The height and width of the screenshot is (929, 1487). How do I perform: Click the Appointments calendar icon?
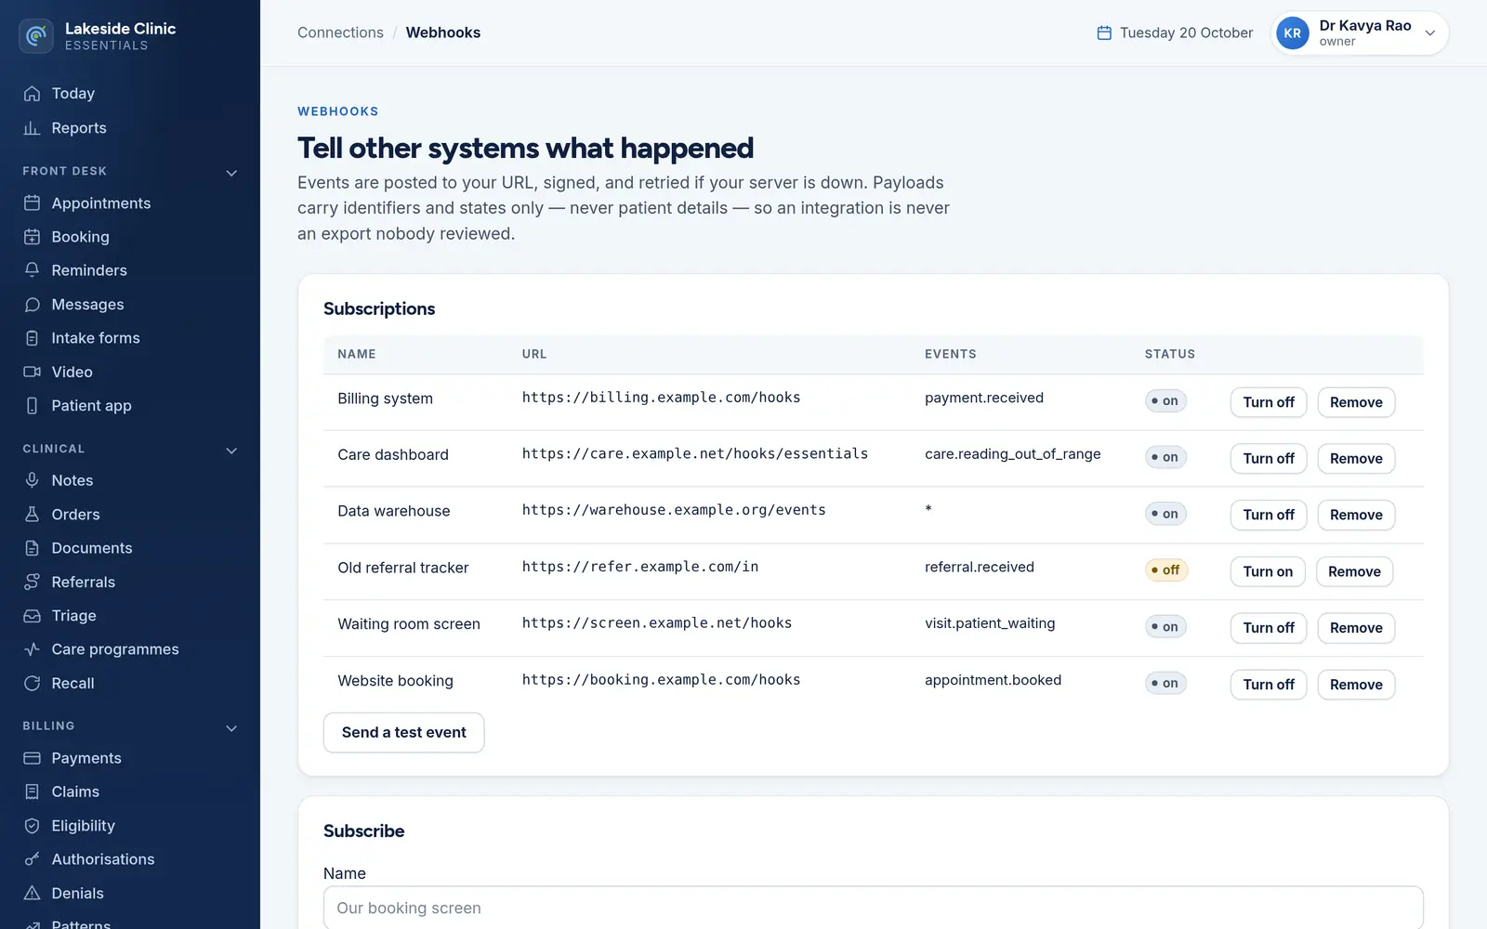[32, 203]
